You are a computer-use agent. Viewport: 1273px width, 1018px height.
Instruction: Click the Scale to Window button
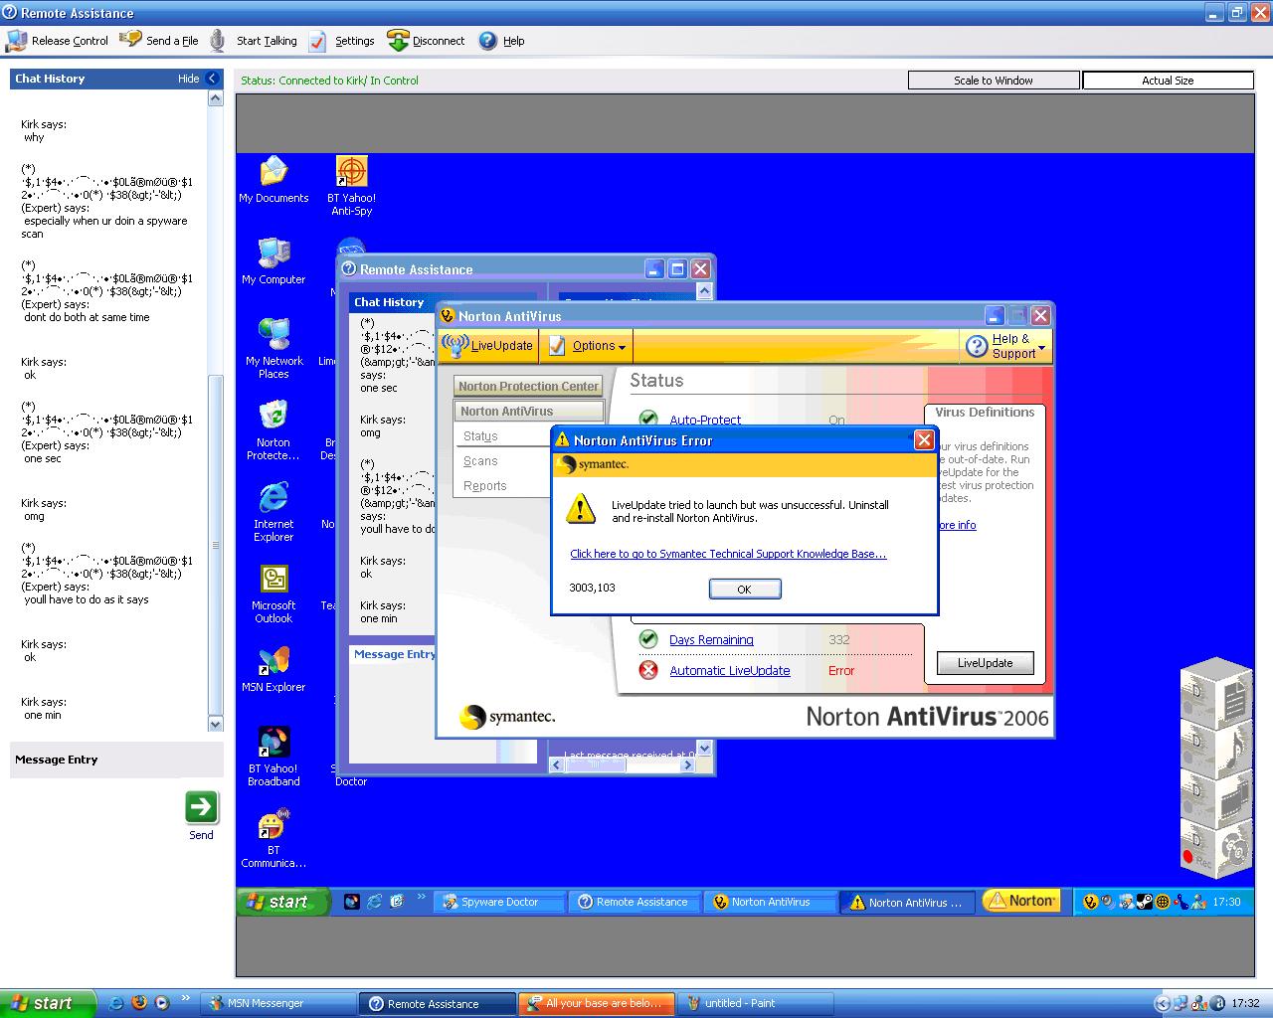pos(994,81)
